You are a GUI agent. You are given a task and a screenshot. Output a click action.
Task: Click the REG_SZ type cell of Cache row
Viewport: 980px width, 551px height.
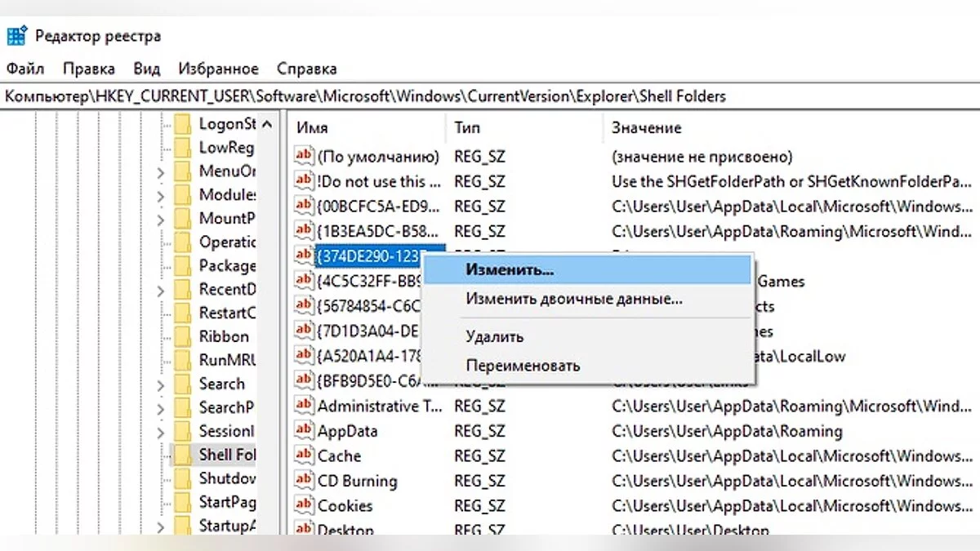click(479, 456)
